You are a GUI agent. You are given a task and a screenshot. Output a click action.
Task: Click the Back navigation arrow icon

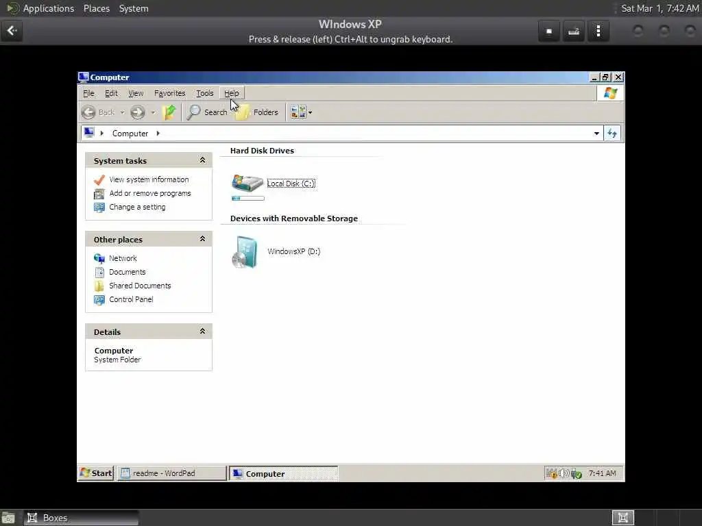click(88, 112)
